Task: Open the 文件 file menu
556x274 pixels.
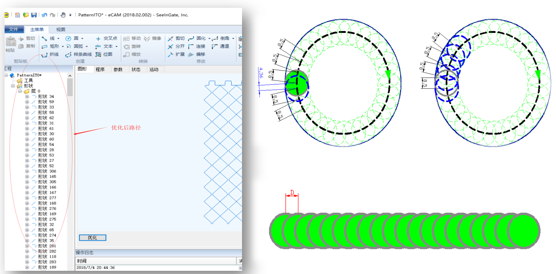Action: [x=13, y=30]
